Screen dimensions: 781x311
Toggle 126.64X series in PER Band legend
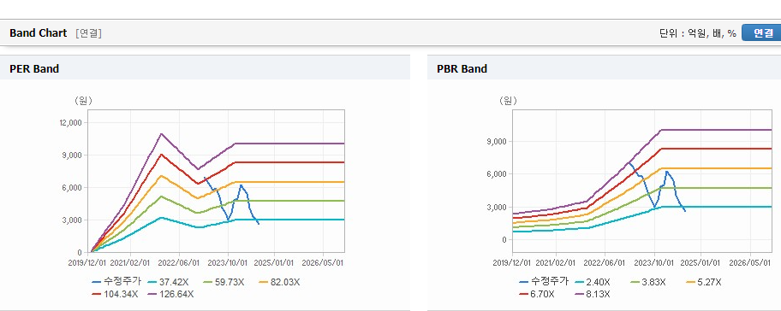pyautogui.click(x=171, y=294)
